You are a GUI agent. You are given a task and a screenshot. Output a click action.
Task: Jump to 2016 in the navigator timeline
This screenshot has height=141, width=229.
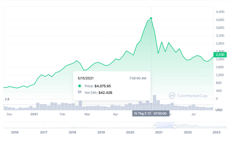point(15,132)
